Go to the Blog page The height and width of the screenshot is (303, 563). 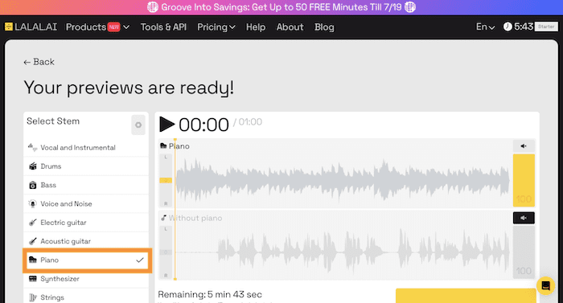coord(324,27)
